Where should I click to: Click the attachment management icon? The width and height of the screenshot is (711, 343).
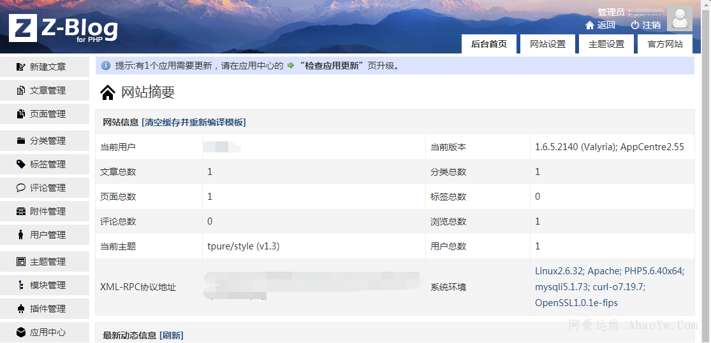[x=21, y=211]
